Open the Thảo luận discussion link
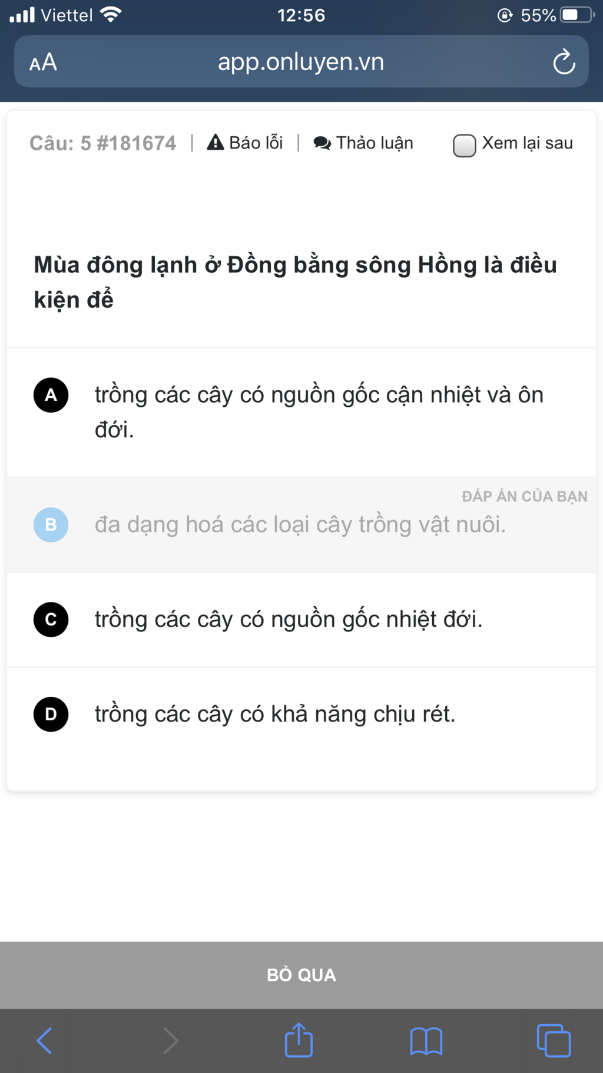The height and width of the screenshot is (1073, 603). (x=363, y=143)
